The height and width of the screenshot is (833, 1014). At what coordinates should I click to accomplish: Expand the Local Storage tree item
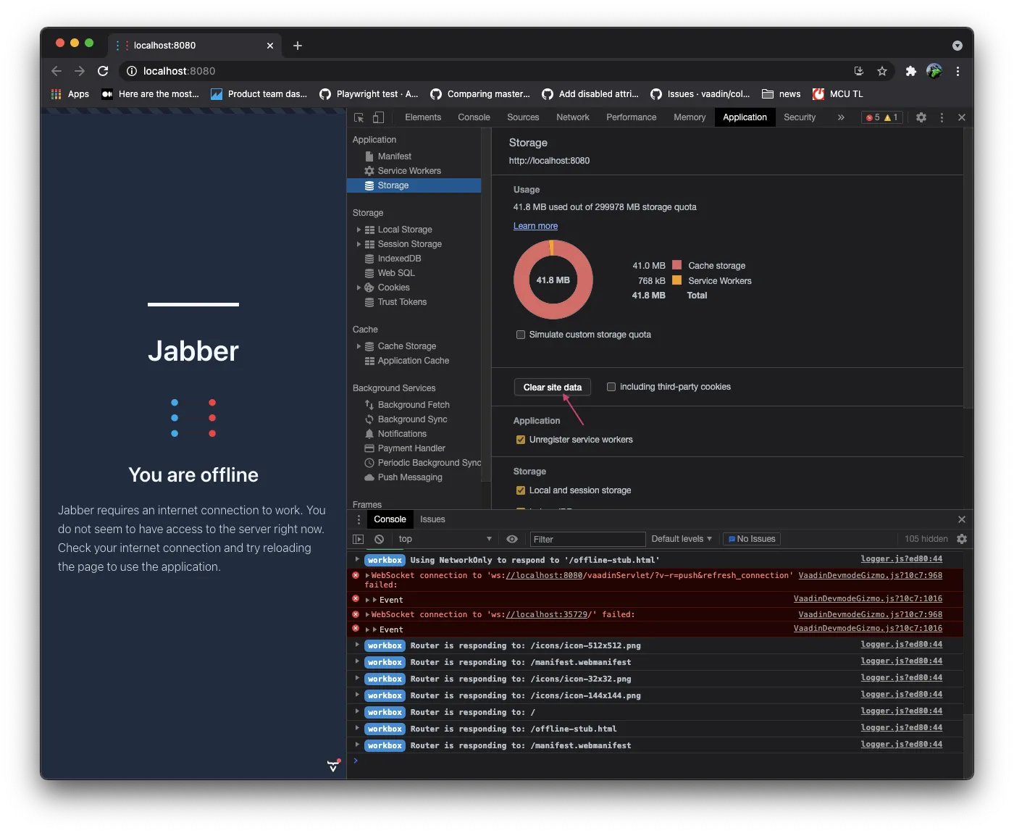click(359, 230)
